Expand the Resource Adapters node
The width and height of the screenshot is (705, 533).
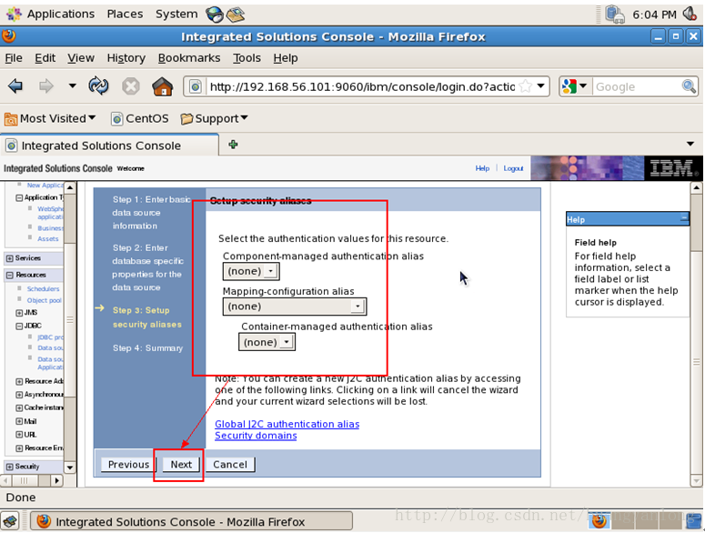pyautogui.click(x=19, y=381)
